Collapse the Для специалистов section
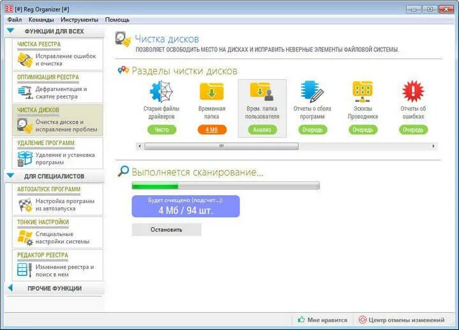This screenshot has height=330, width=459. click(11, 175)
